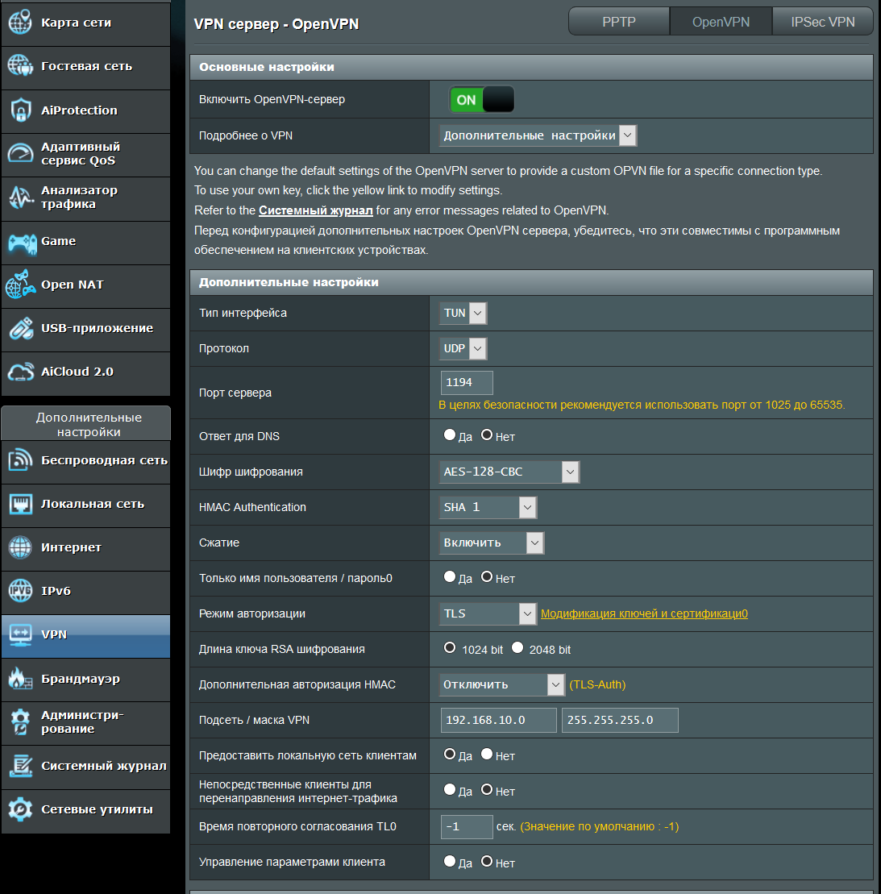Select Да for Управление параметрами клиента
The width and height of the screenshot is (881, 894).
point(449,861)
